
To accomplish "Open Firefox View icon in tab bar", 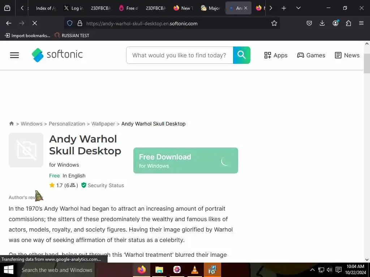I will [x=7, y=8].
